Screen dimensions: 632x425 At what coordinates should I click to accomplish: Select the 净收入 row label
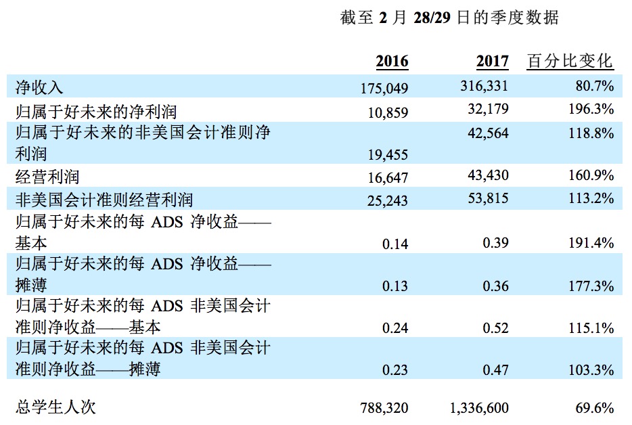click(39, 87)
